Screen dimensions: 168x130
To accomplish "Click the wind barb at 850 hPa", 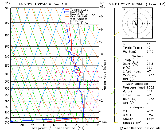I will [x=116, y=104].
